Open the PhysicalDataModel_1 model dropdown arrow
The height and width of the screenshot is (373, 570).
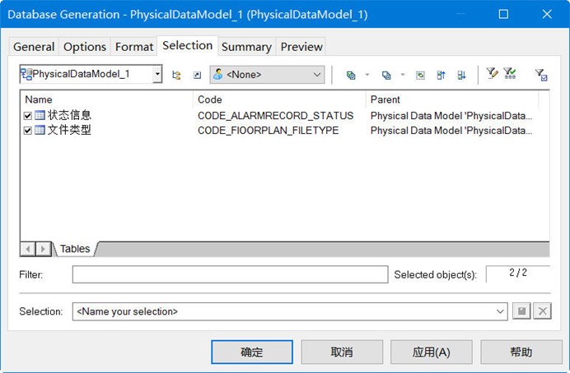click(157, 74)
